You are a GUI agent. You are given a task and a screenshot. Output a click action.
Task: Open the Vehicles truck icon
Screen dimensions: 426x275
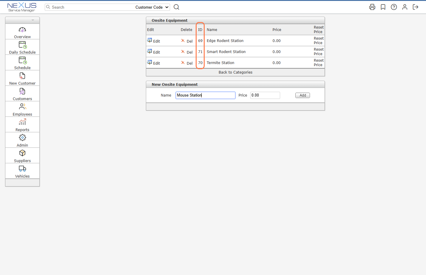[22, 169]
